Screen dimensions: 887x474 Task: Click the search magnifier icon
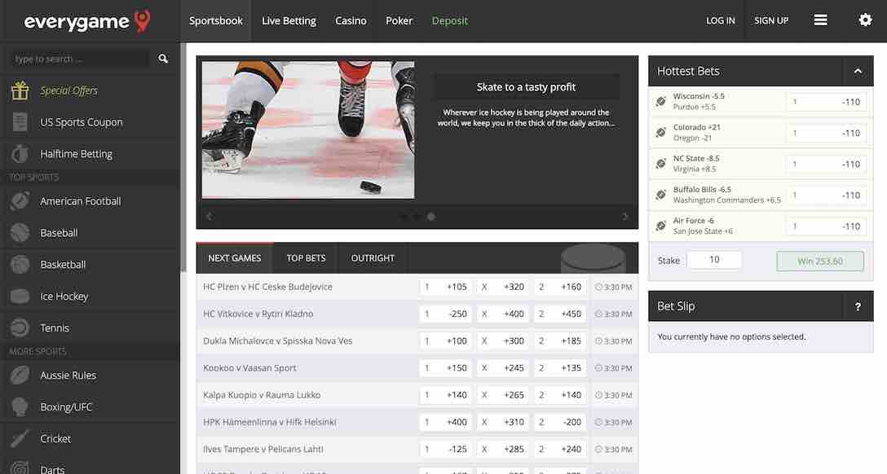[x=163, y=59]
